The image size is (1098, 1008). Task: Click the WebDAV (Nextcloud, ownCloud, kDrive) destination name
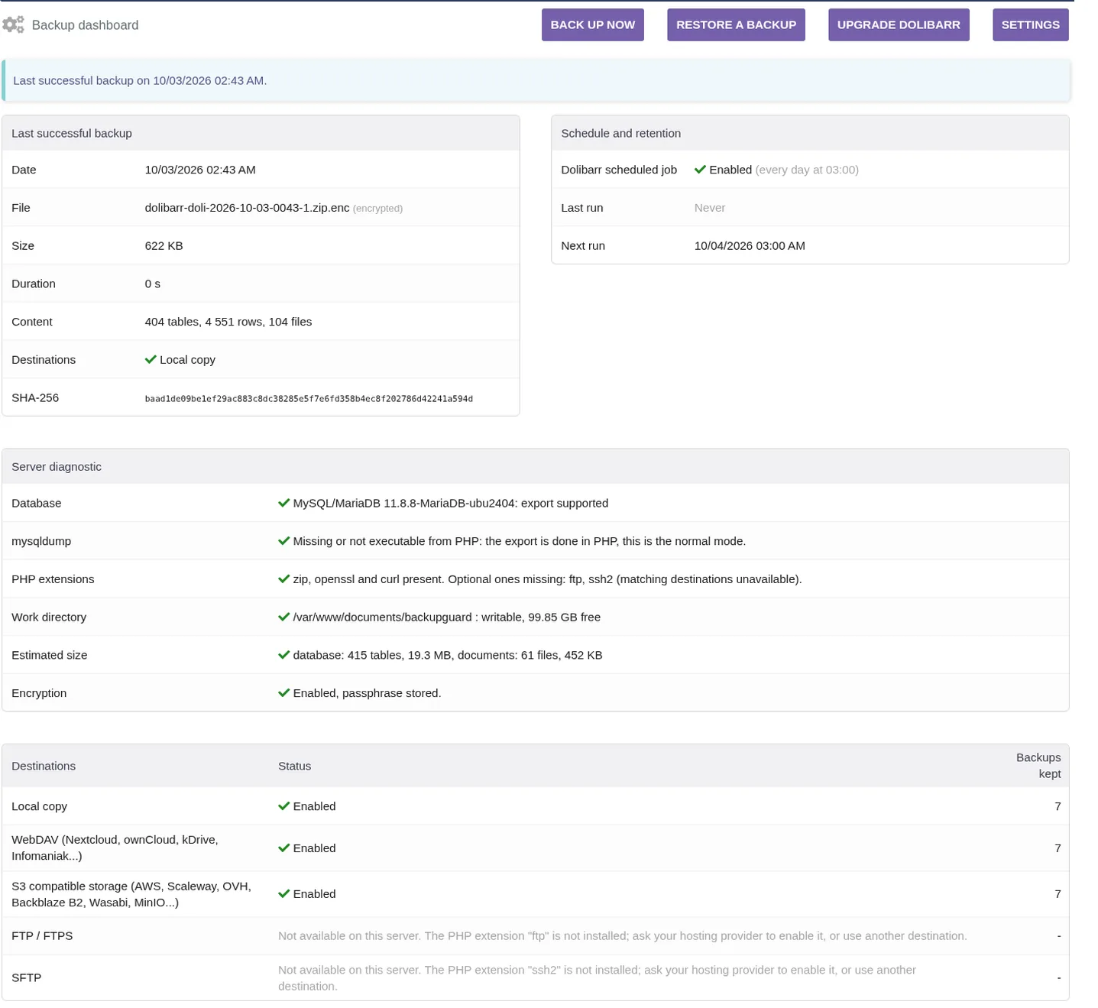pyautogui.click(x=115, y=848)
